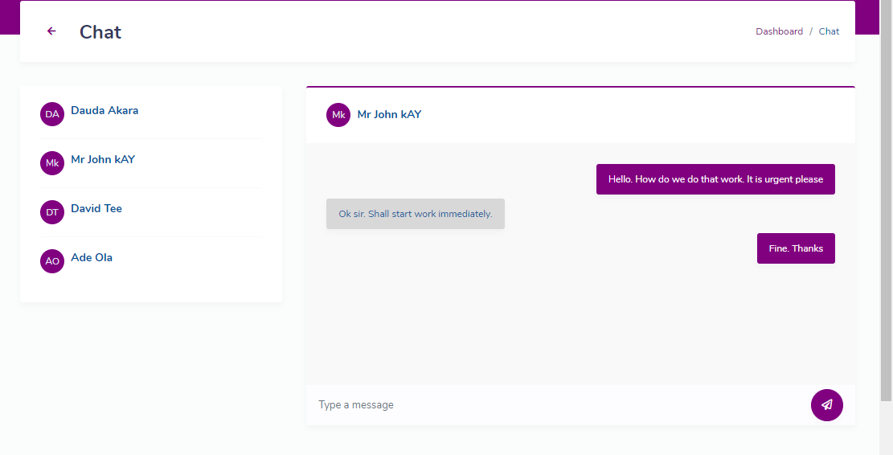The image size is (893, 455).
Task: Click the DA avatar circle
Action: point(52,114)
